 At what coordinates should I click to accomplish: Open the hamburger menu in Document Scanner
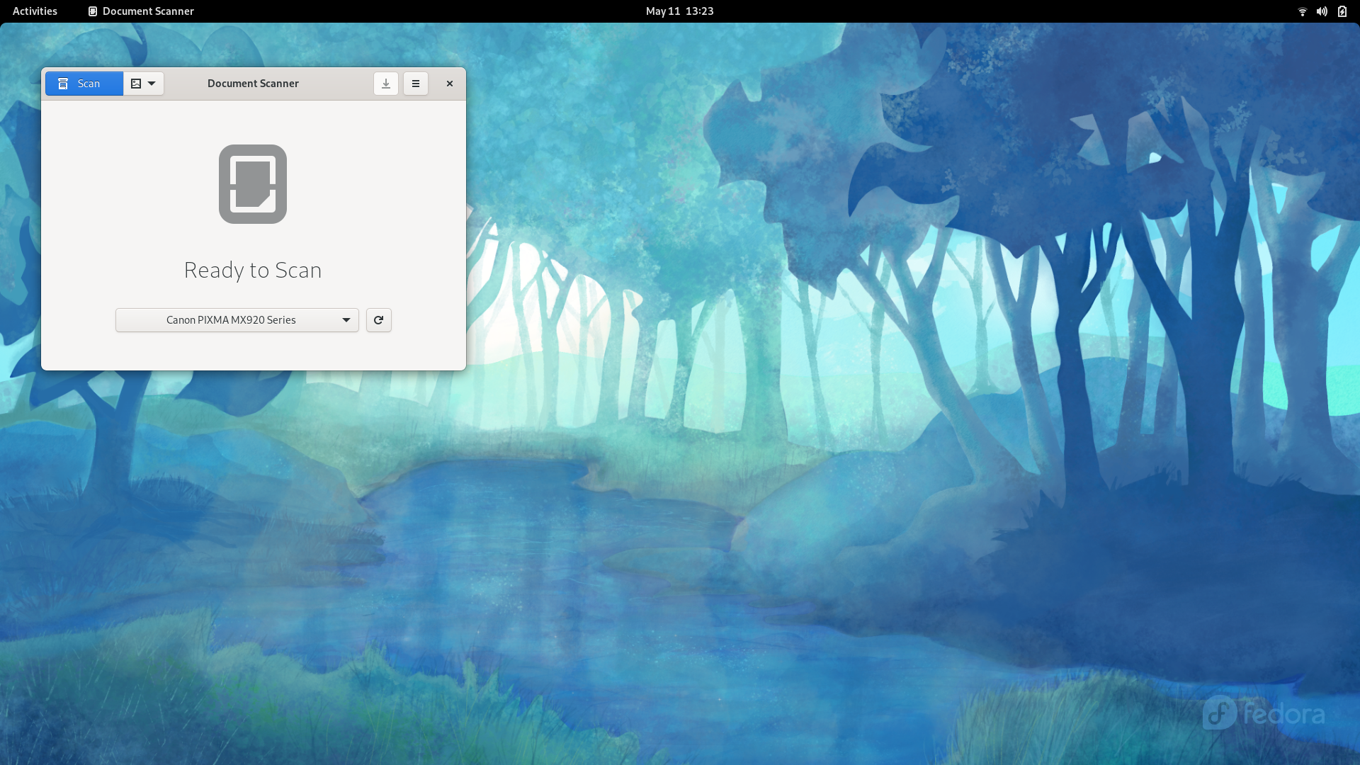click(x=416, y=84)
